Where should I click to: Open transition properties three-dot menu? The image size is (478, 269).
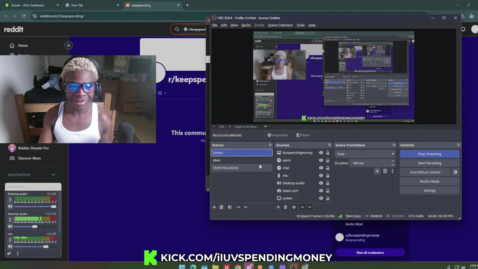pos(392,171)
